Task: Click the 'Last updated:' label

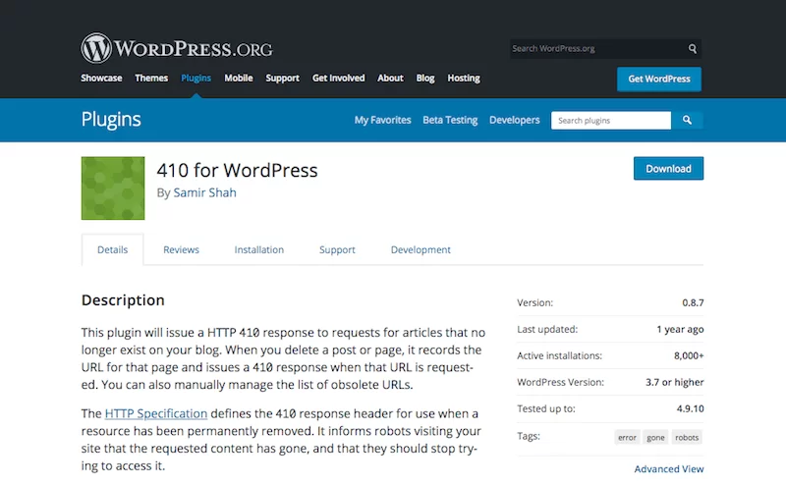Action: coord(547,329)
